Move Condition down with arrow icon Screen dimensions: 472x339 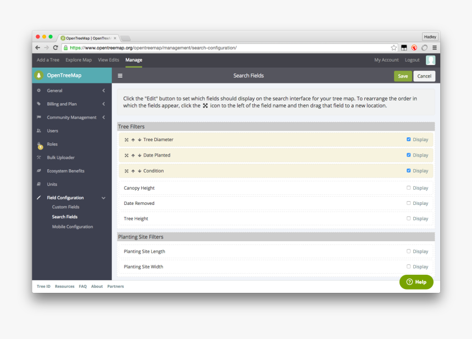[139, 171]
